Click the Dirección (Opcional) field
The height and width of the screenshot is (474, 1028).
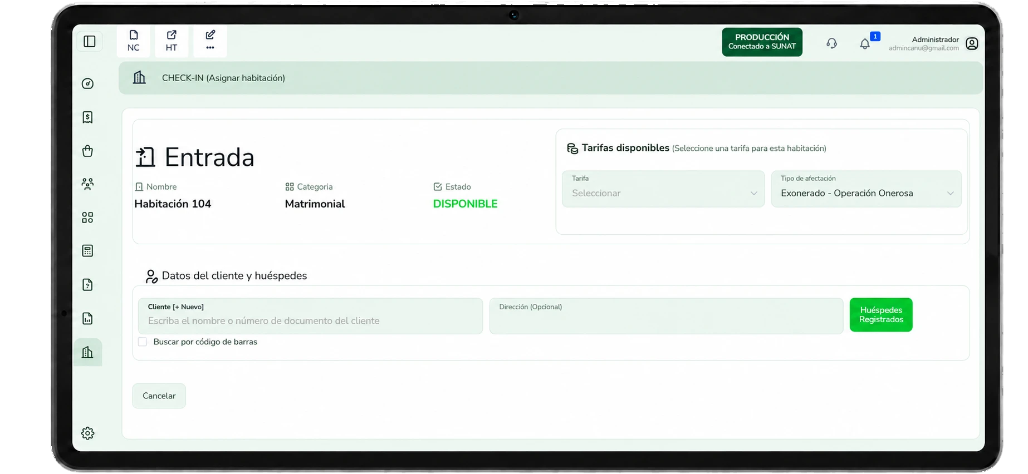(x=666, y=316)
